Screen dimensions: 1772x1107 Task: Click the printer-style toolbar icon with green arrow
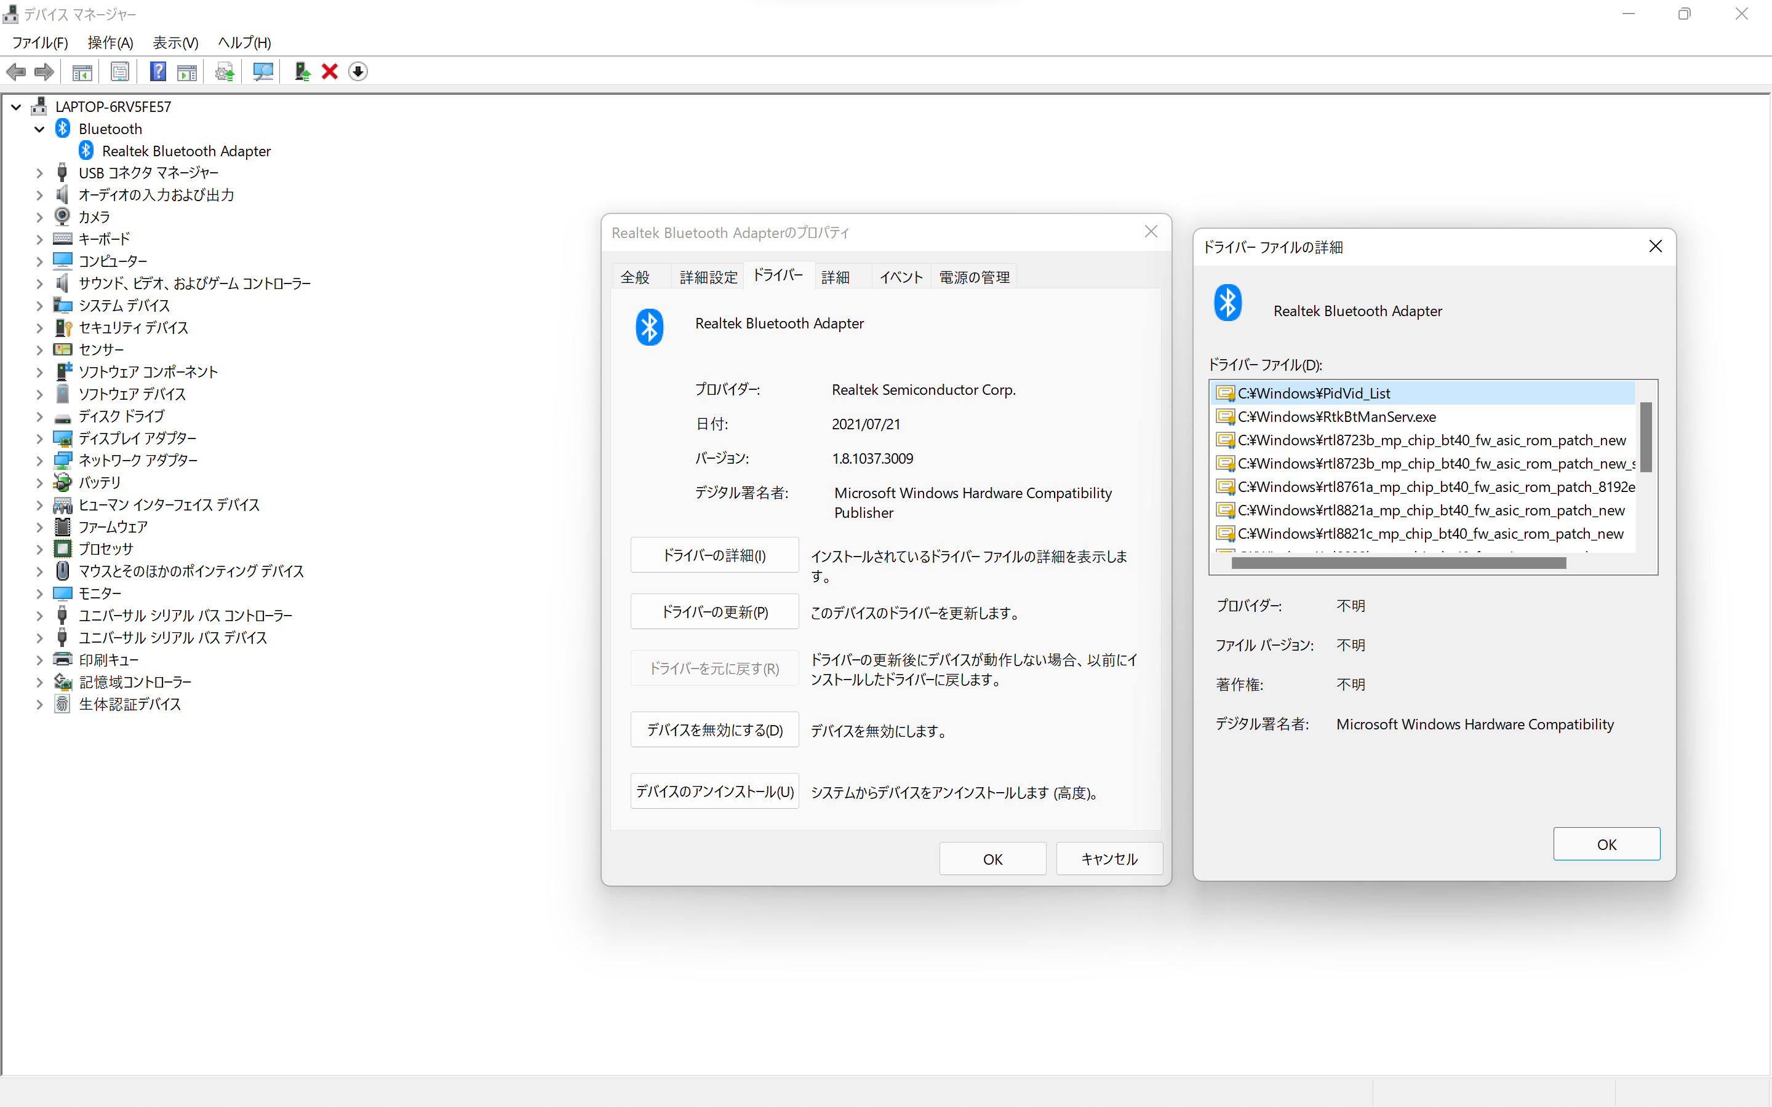click(224, 72)
